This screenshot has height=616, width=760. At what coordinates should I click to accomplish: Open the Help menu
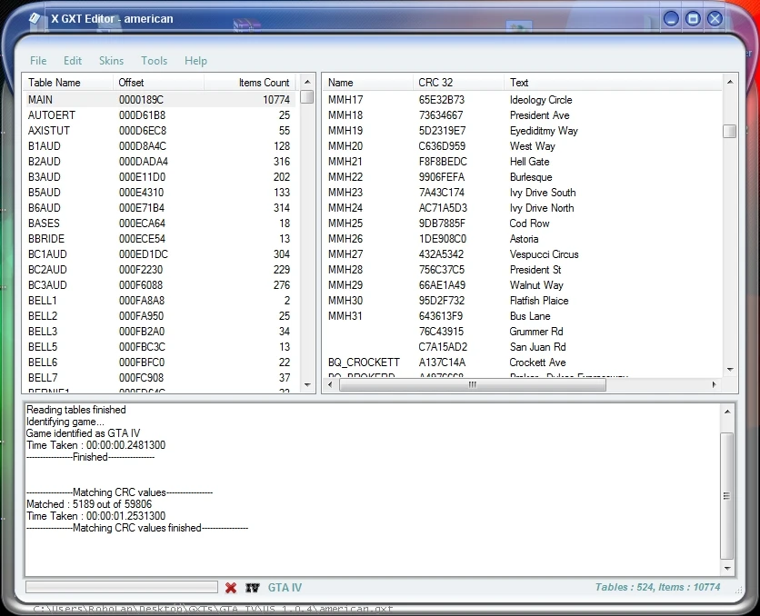195,61
